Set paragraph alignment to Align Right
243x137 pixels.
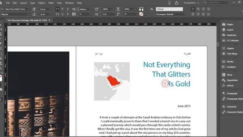point(204,9)
